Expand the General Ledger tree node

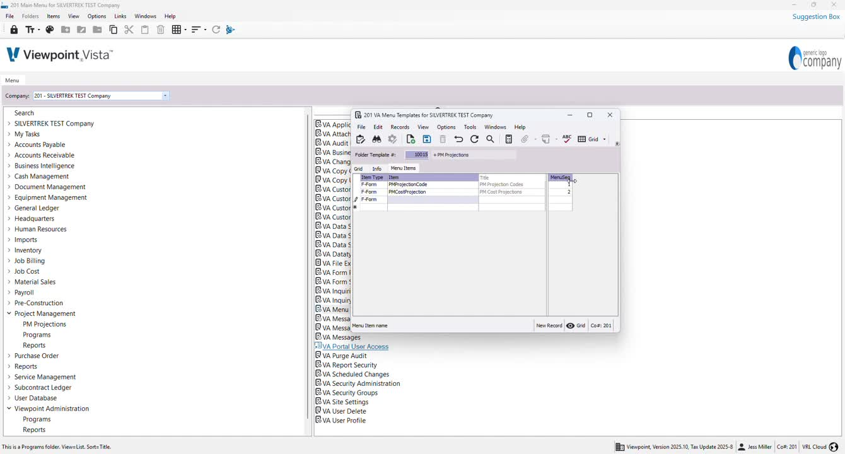point(9,208)
